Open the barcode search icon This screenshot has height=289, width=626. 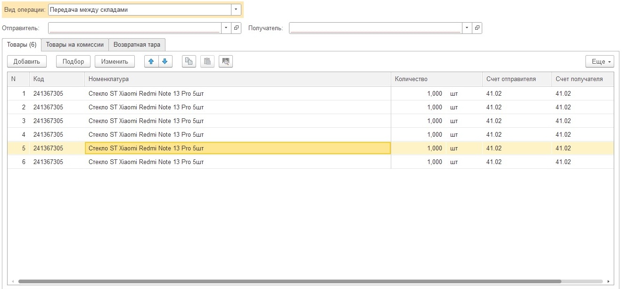tap(226, 61)
